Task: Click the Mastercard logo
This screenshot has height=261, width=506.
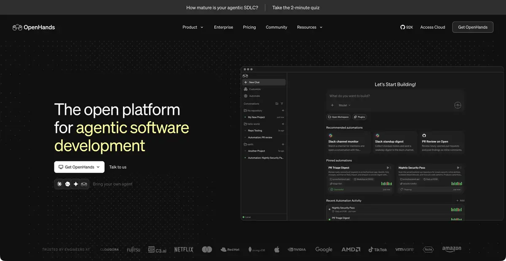Action: [x=207, y=250]
